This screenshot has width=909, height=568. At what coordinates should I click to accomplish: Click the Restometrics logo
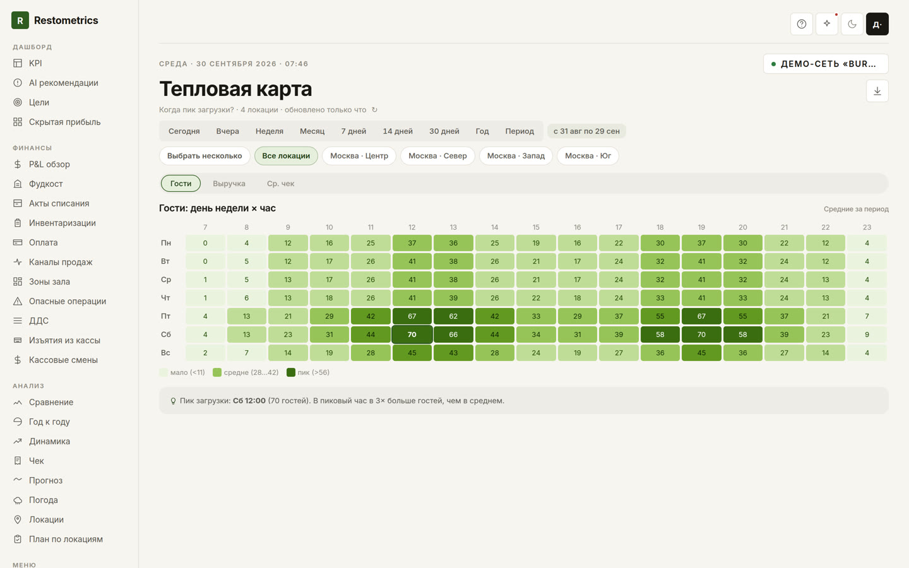(x=55, y=20)
